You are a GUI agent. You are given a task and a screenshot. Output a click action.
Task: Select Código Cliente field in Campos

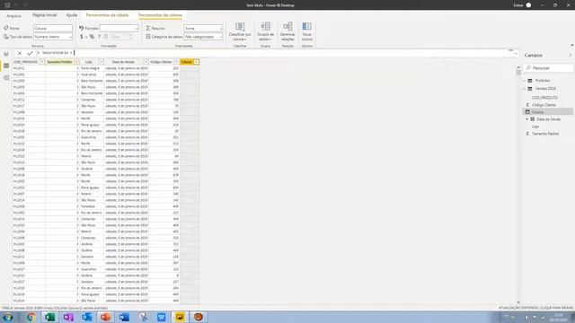pyautogui.click(x=544, y=105)
